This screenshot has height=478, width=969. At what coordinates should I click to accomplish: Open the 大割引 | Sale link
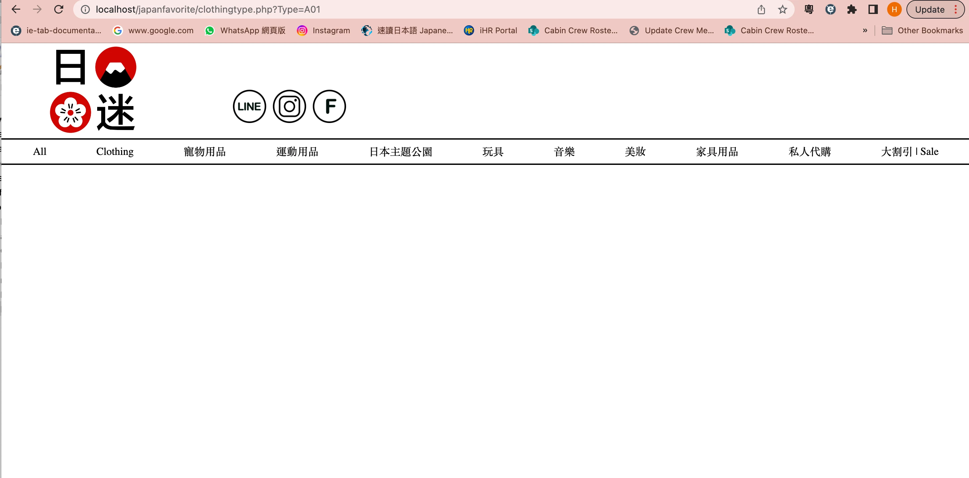pyautogui.click(x=909, y=152)
